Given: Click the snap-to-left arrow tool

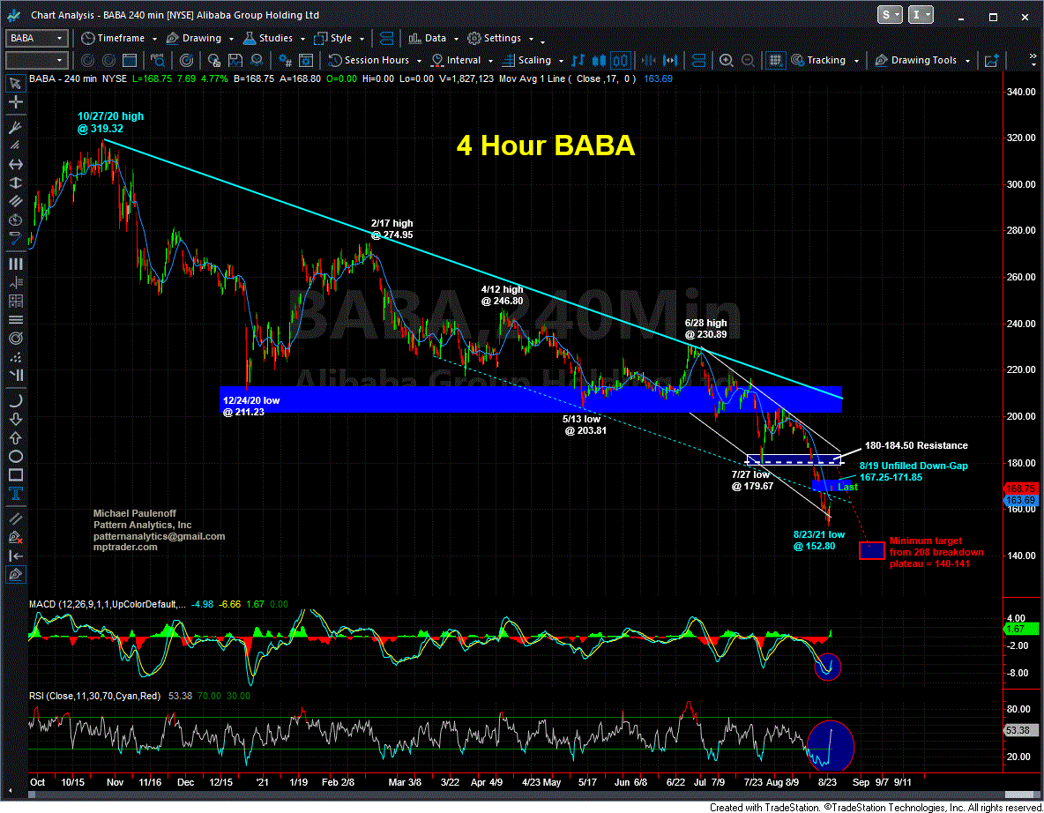Looking at the screenshot, I should tap(15, 556).
